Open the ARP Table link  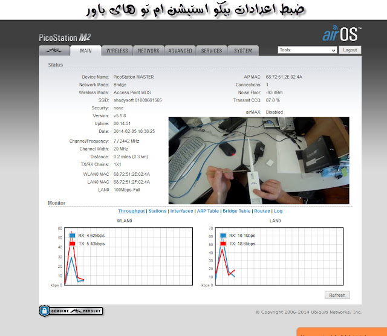208,211
